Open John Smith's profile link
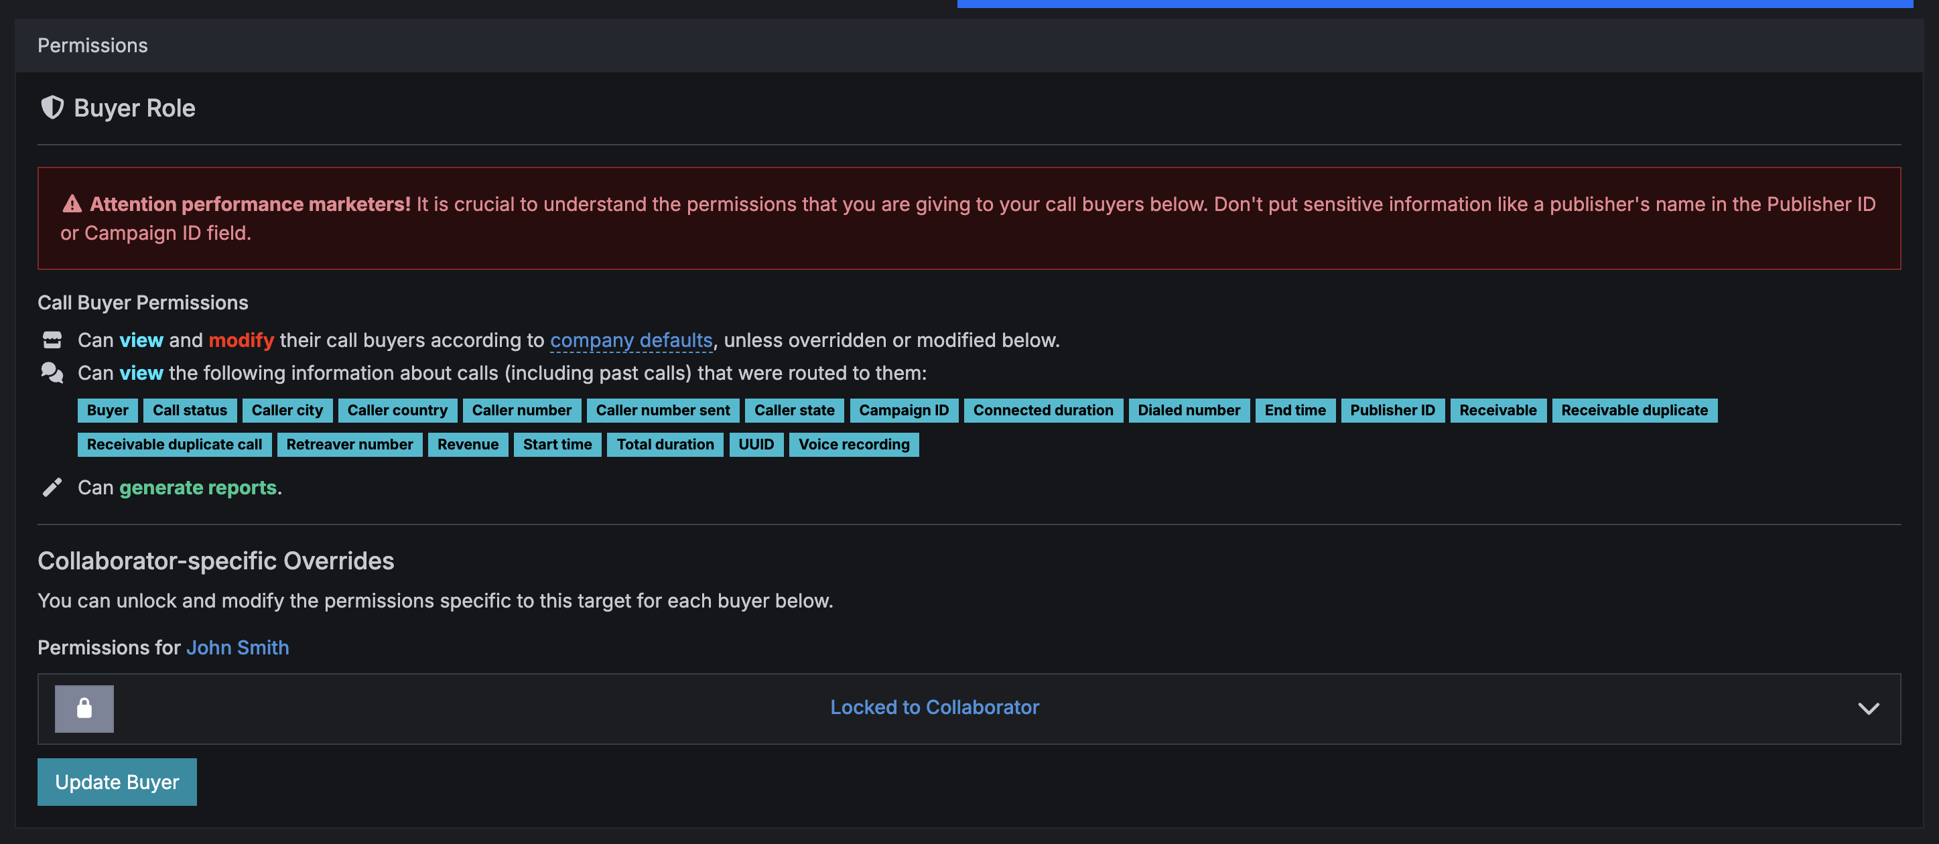The image size is (1939, 844). [238, 648]
